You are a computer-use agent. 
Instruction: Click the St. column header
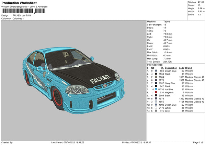point(162,68)
